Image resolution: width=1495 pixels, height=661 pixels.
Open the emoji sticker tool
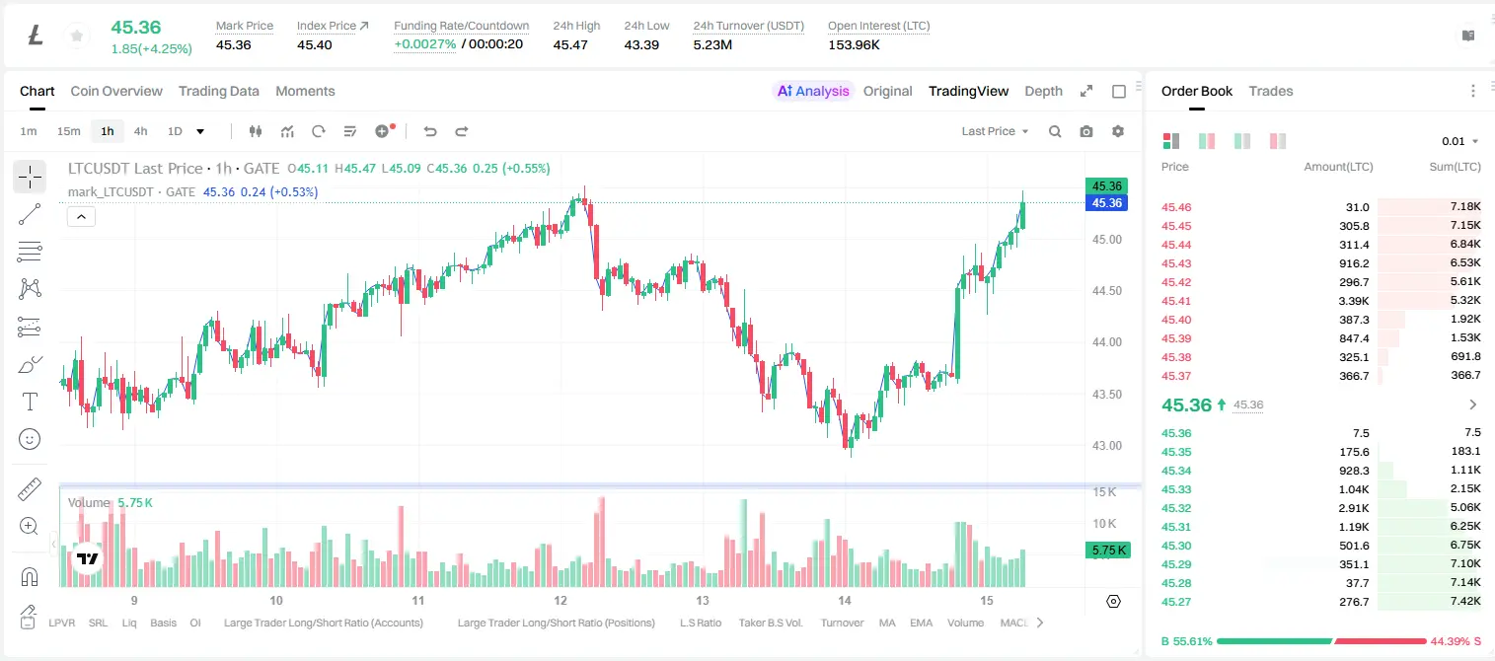(x=30, y=439)
